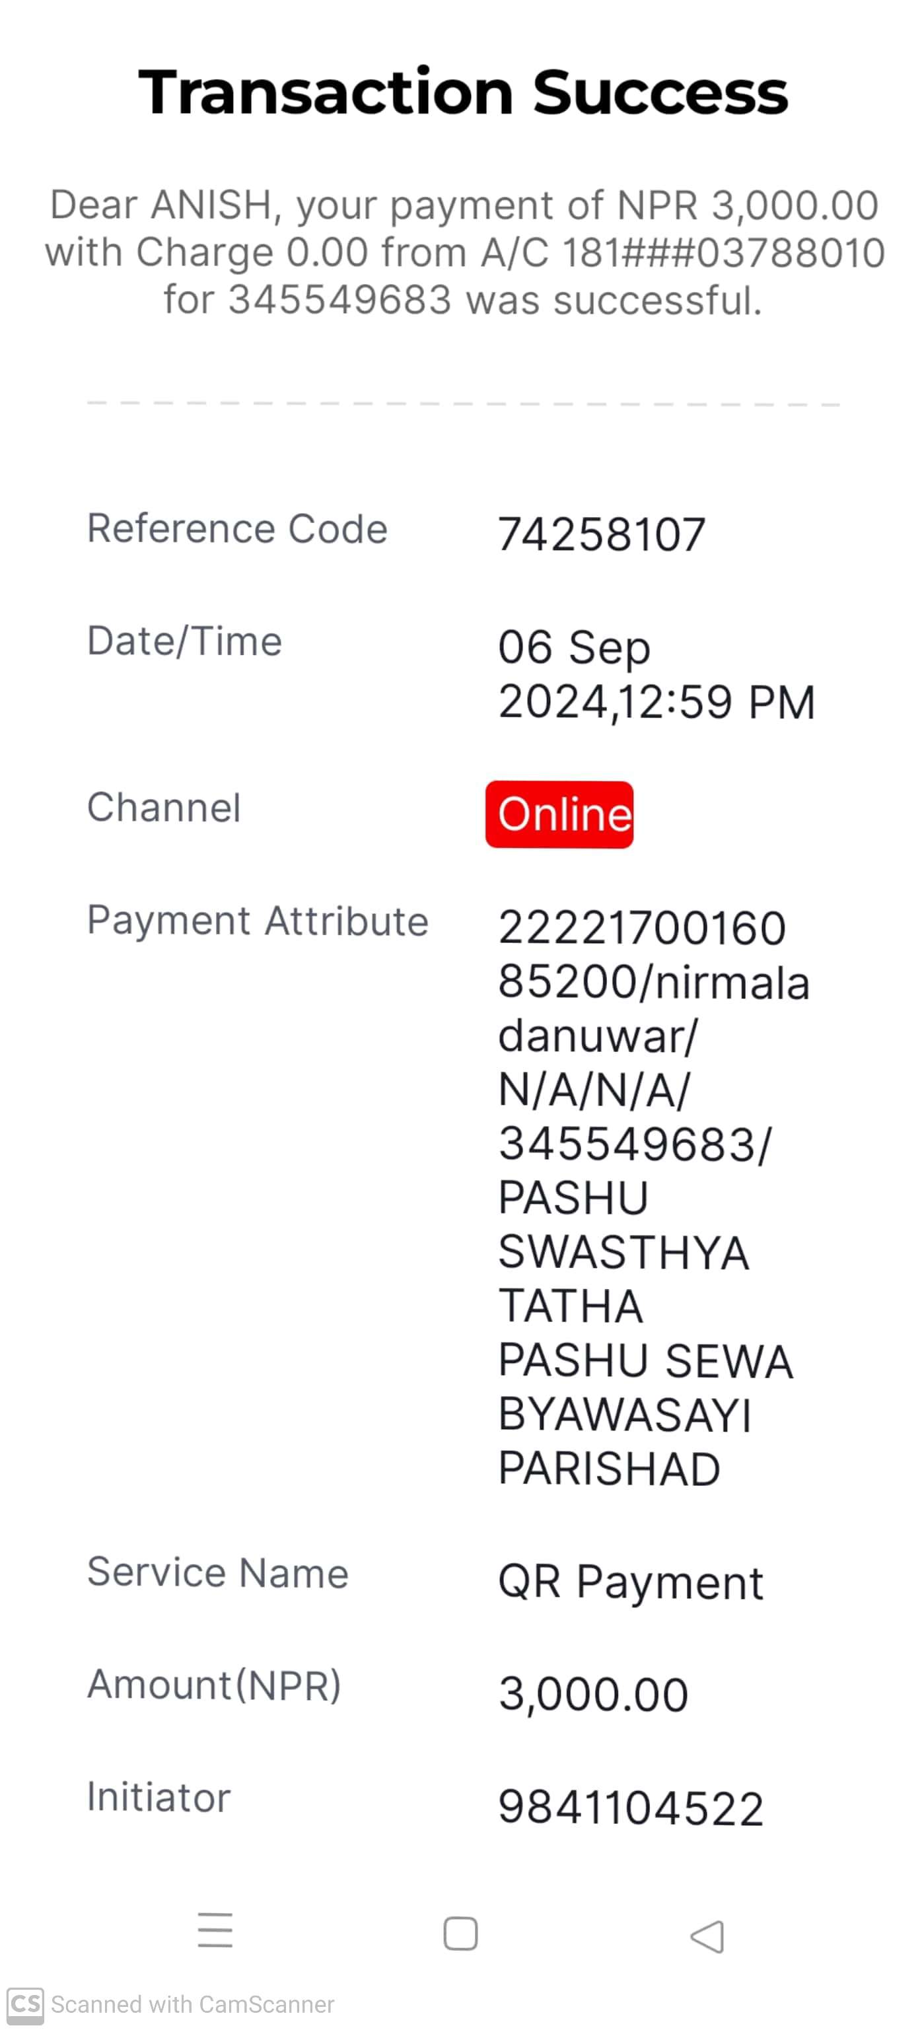Click the Transaction Success heading
Screen dimensions: 922x2032
pyautogui.click(x=463, y=92)
